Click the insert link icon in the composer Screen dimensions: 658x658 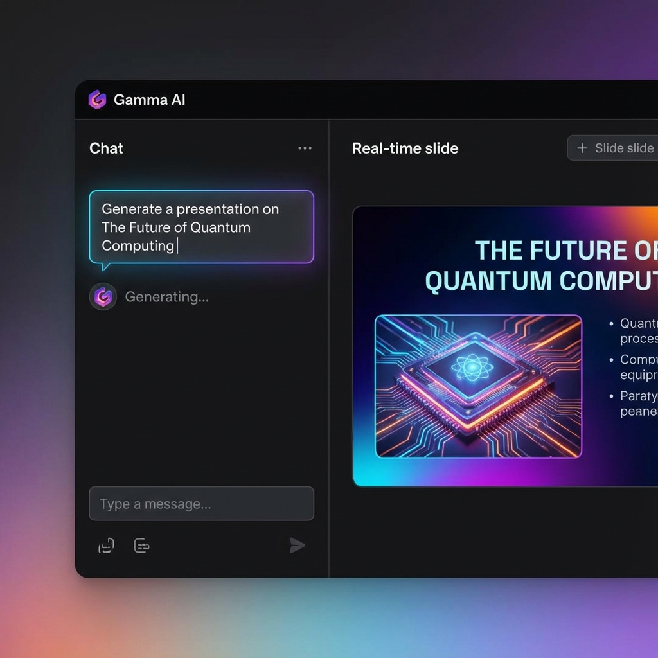pyautogui.click(x=141, y=546)
